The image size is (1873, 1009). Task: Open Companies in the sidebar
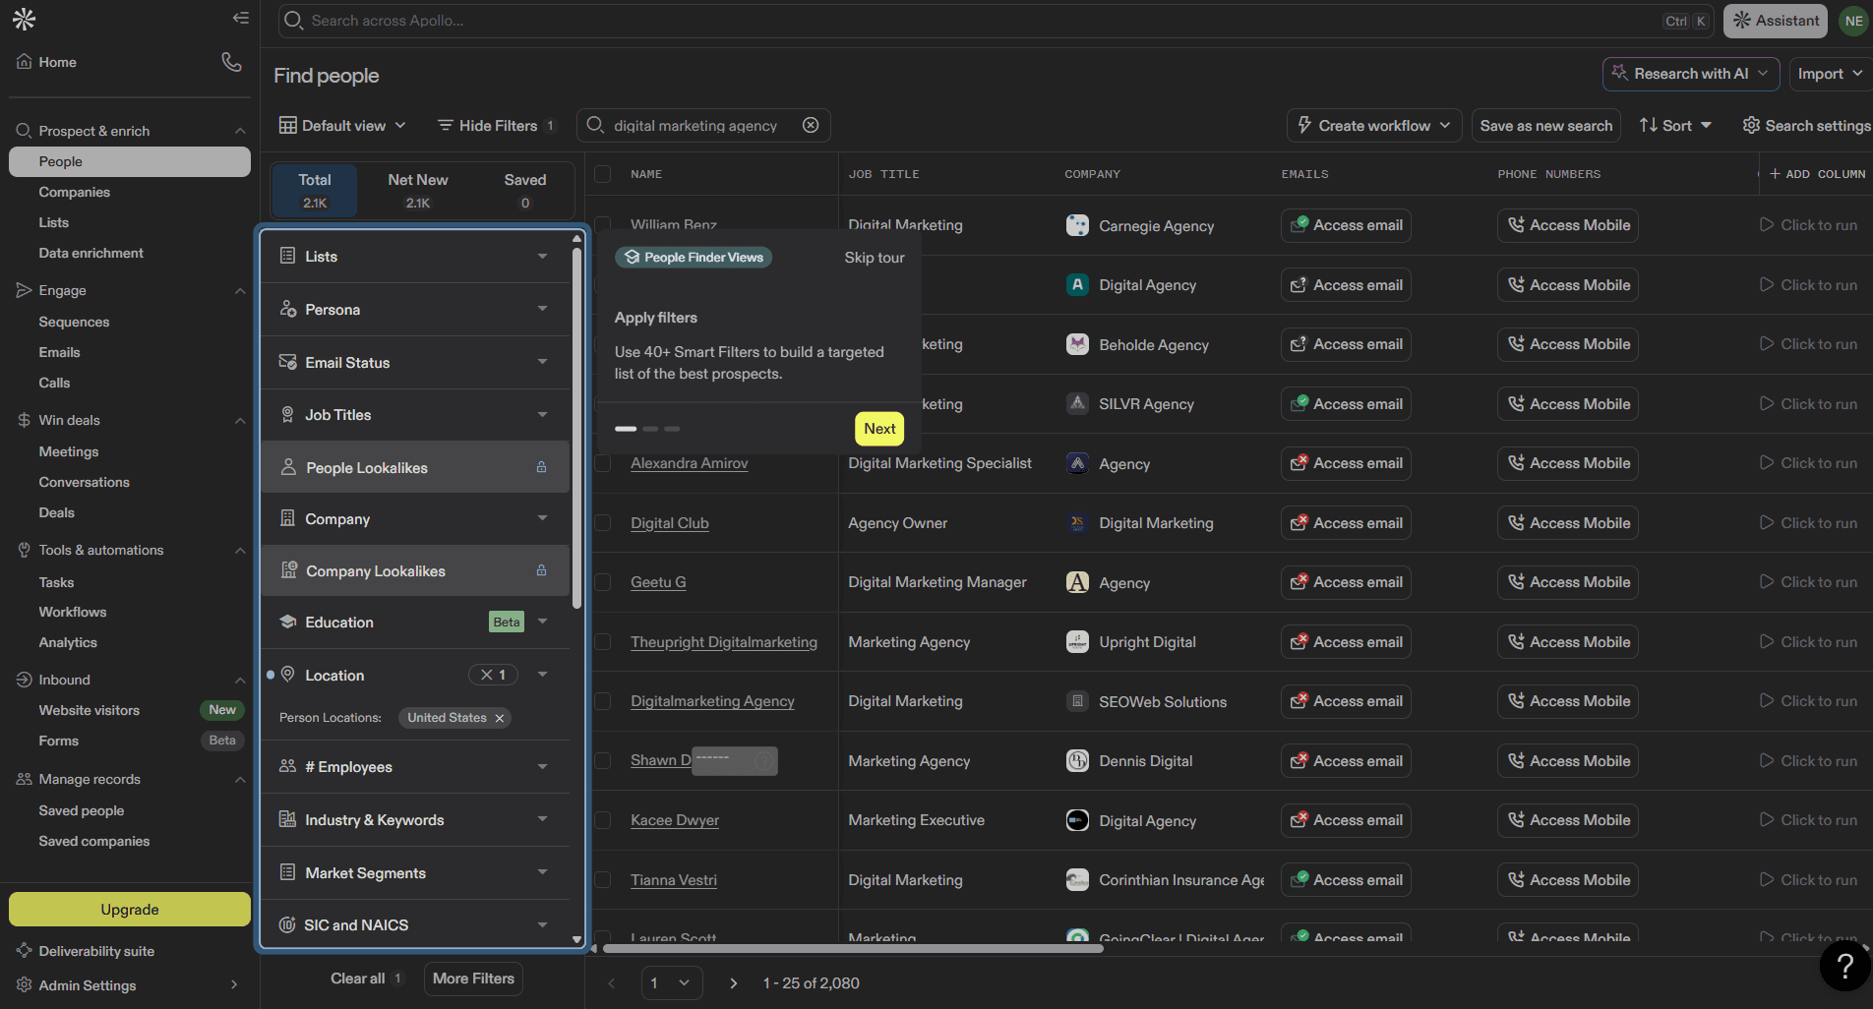pos(75,192)
